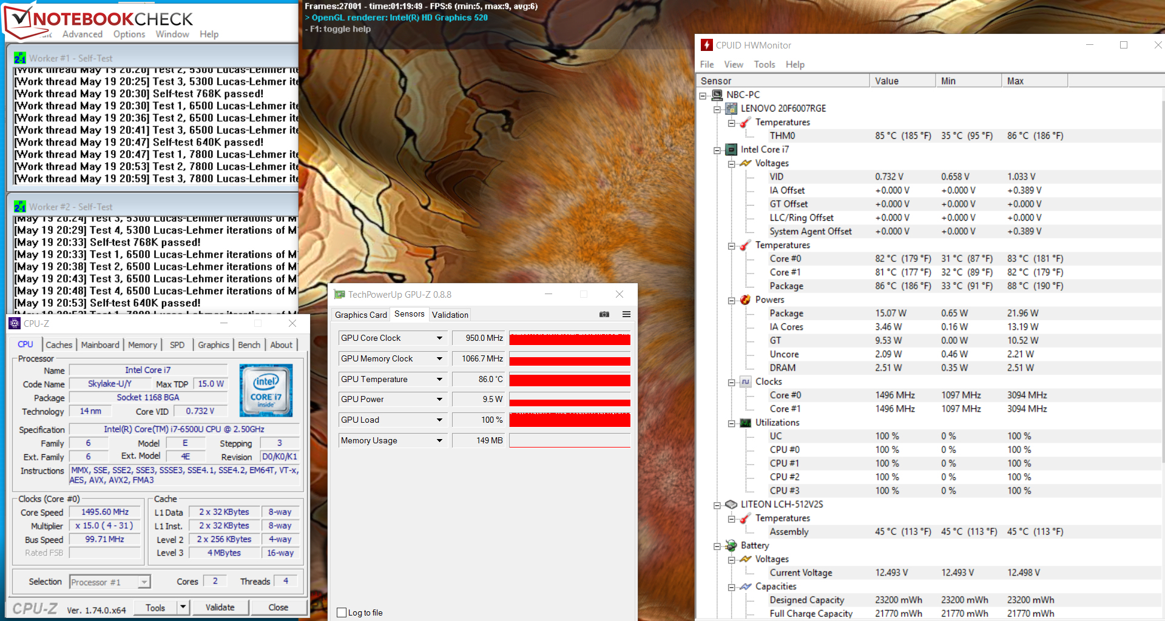Image resolution: width=1165 pixels, height=621 pixels.
Task: Open the GPU Load sensor dropdown
Action: click(x=440, y=420)
